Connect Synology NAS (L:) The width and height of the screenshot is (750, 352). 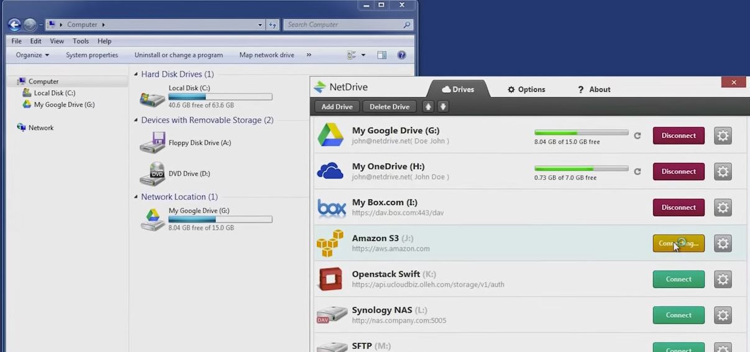tap(679, 315)
